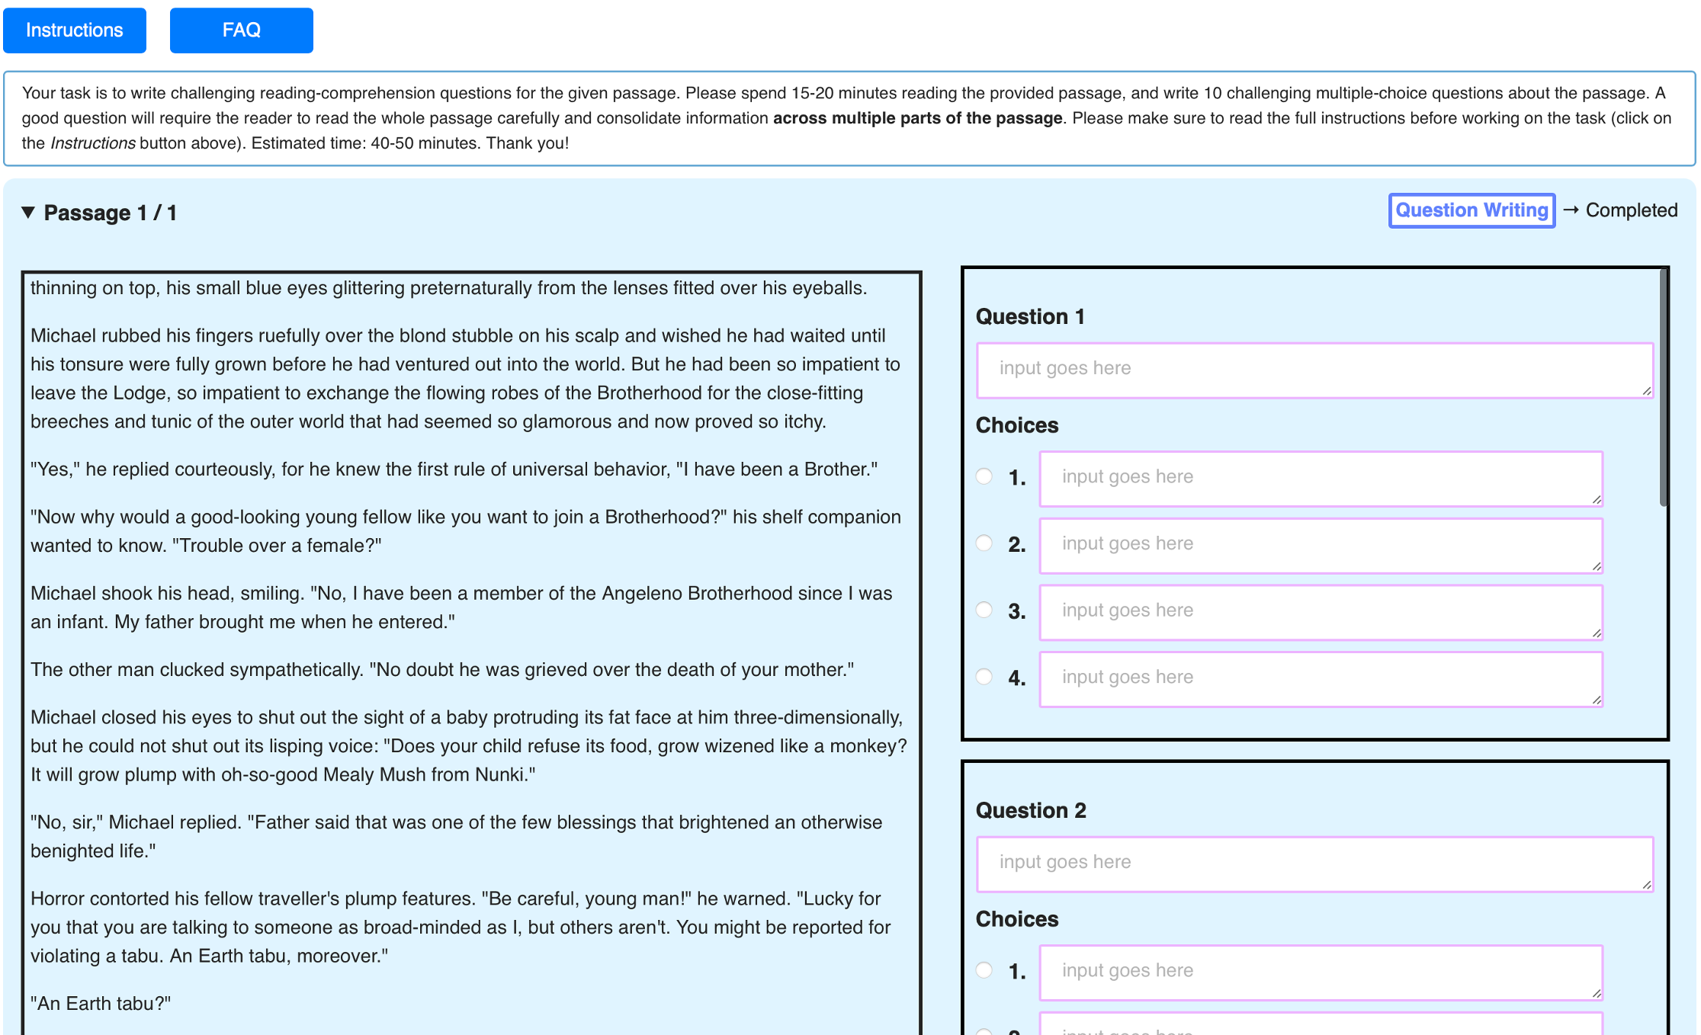Viewport: 1701px width, 1035px height.
Task: Focus the Question 1 text input
Action: point(1313,370)
